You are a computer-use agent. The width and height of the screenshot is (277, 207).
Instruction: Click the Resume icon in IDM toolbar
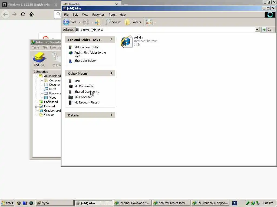click(x=56, y=59)
